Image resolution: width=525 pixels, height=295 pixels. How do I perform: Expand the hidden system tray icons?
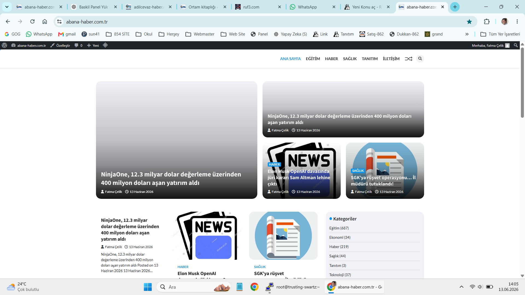point(462,287)
